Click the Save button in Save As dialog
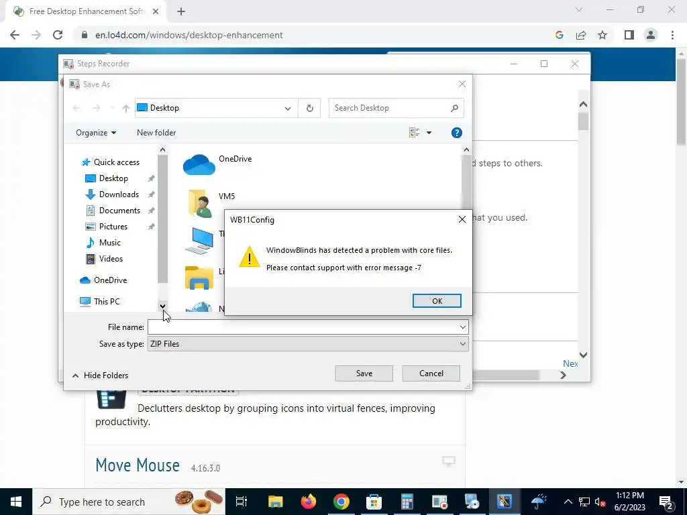Image resolution: width=687 pixels, height=515 pixels. click(x=364, y=373)
